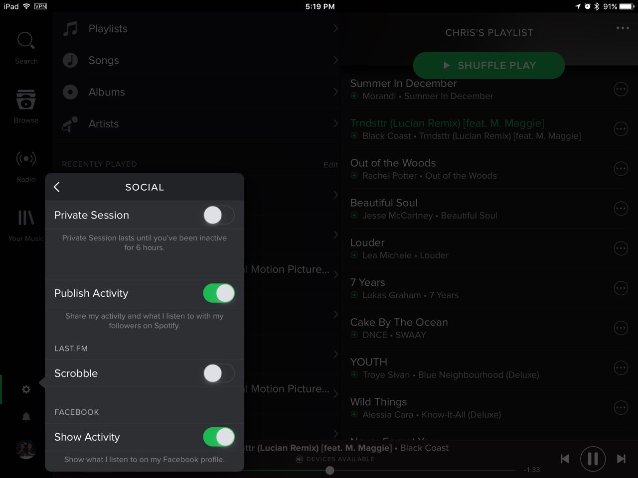The width and height of the screenshot is (638, 478).
Task: Click Edit next to Recently Played
Action: (x=330, y=165)
